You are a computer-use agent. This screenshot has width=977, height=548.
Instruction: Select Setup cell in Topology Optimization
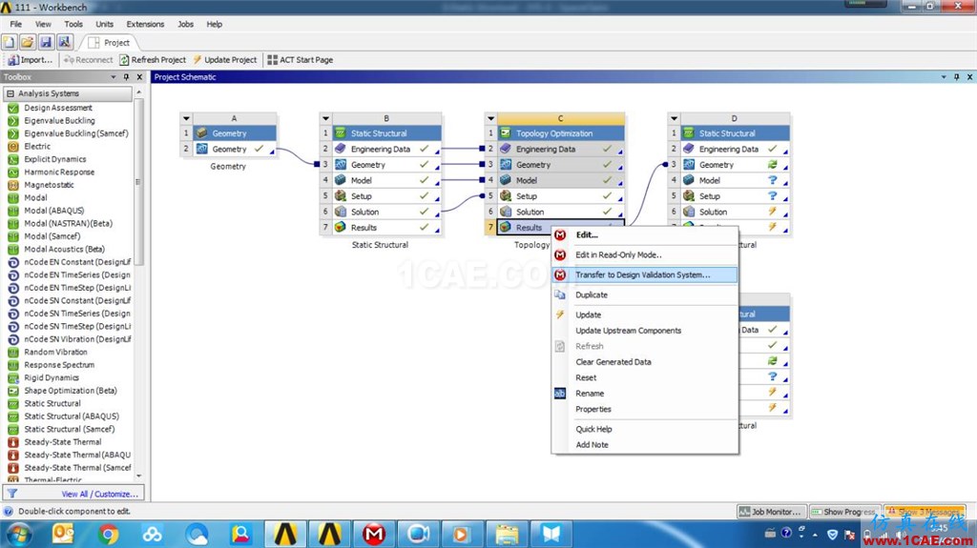(560, 196)
